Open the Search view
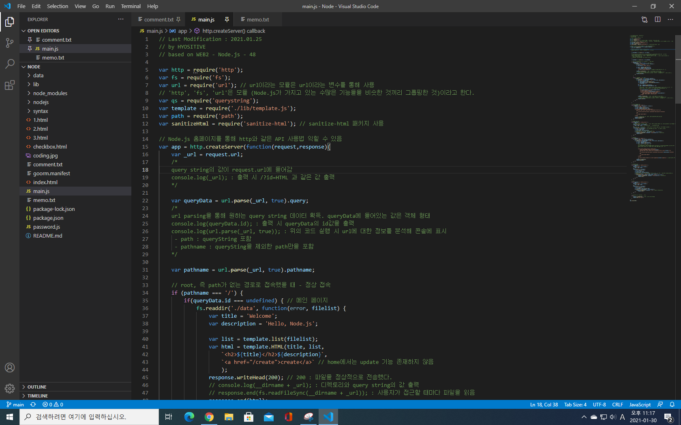Viewport: 681px width, 425px height. pos(10,64)
